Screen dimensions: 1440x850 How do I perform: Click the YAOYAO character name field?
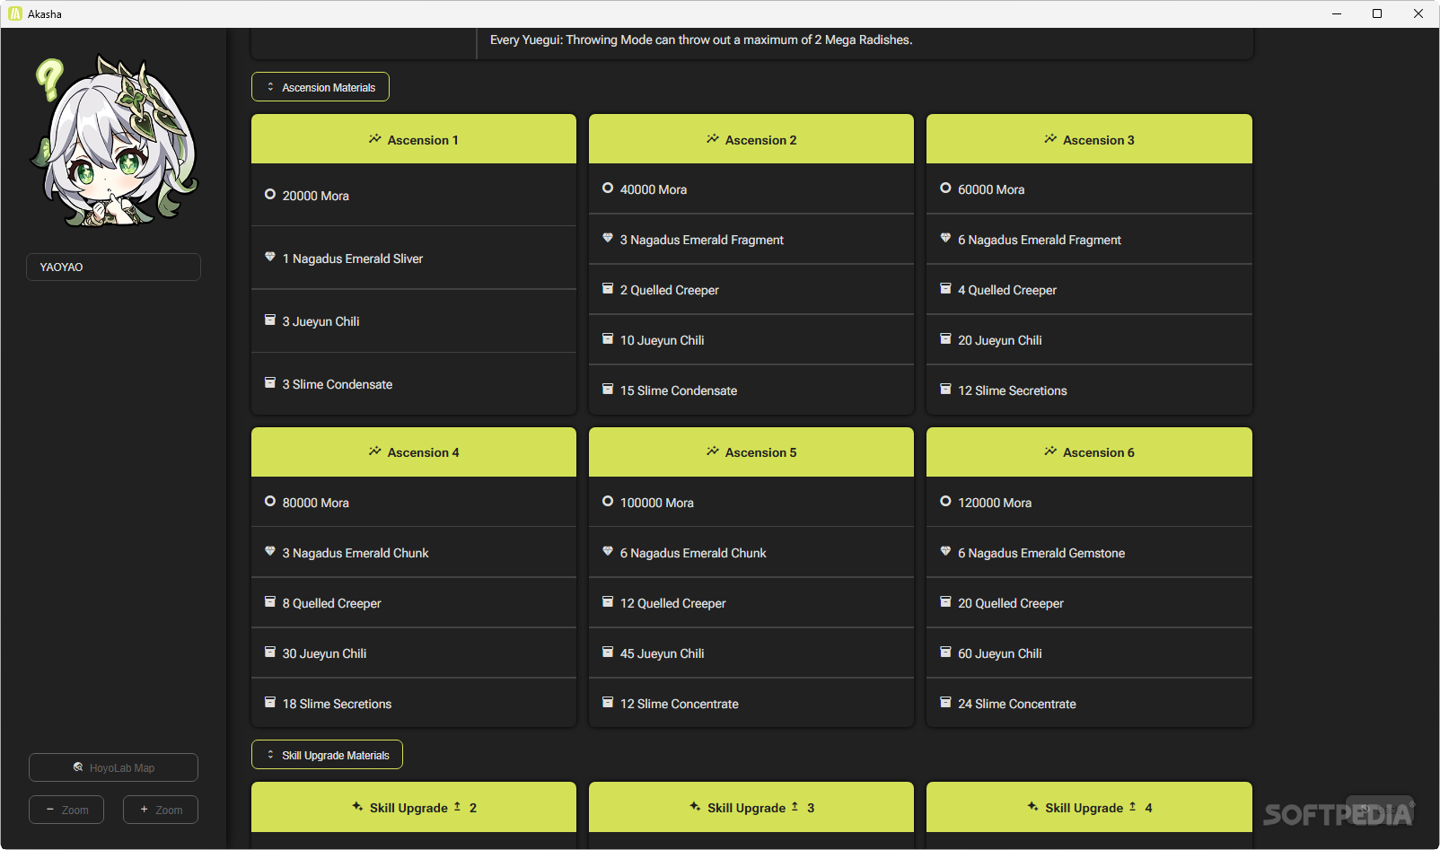pyautogui.click(x=113, y=267)
